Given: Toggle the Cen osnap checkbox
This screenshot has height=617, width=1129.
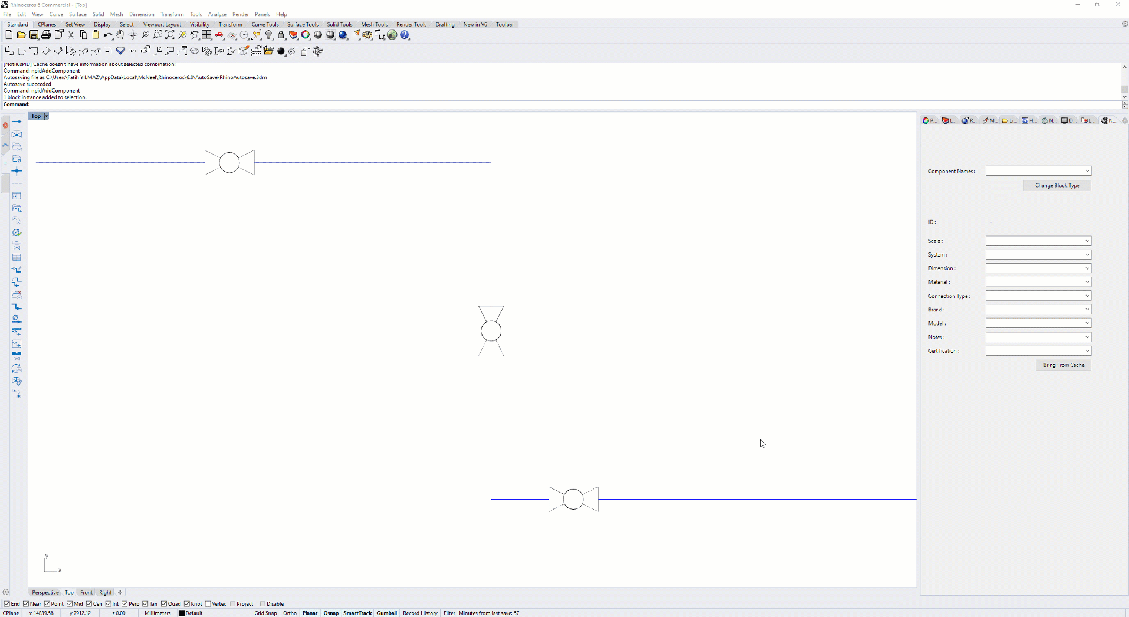Looking at the screenshot, I should point(89,604).
